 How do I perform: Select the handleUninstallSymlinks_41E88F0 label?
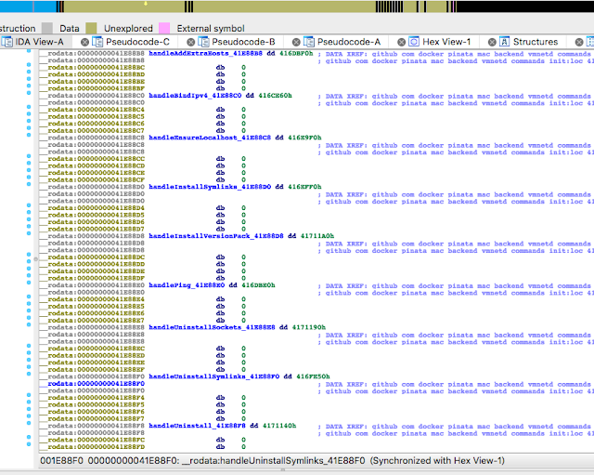tap(213, 376)
